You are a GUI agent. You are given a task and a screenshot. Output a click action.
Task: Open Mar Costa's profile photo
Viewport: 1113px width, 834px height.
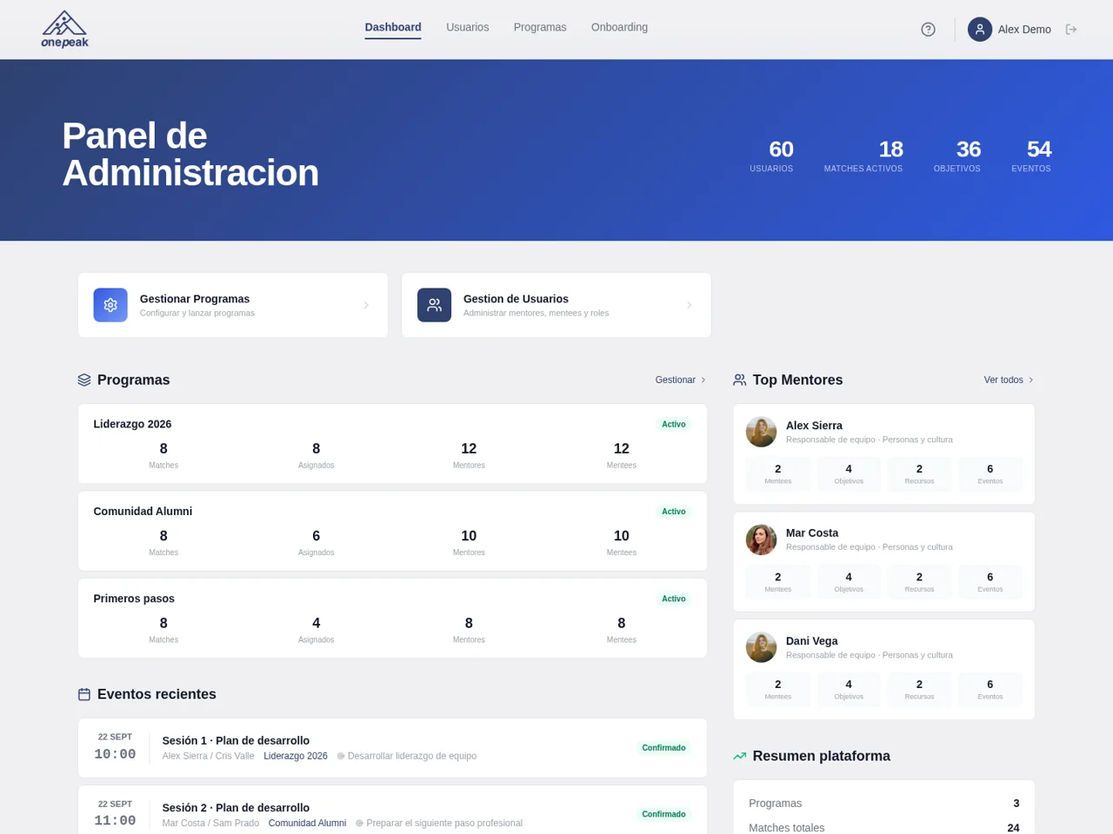(x=761, y=539)
